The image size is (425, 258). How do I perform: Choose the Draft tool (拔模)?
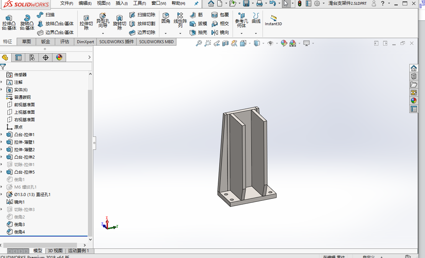198,24
